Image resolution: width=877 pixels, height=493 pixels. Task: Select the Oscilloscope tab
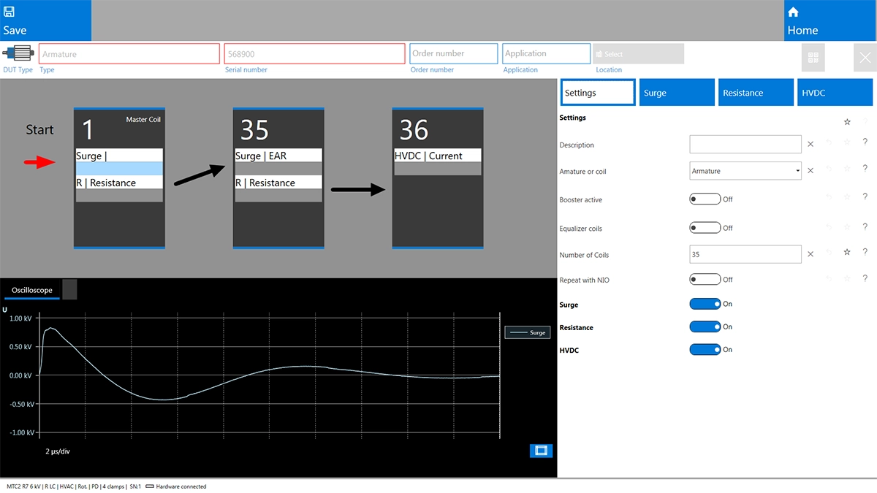(x=31, y=290)
